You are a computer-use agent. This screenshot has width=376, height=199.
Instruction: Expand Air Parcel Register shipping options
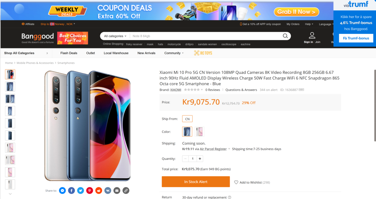229,149
